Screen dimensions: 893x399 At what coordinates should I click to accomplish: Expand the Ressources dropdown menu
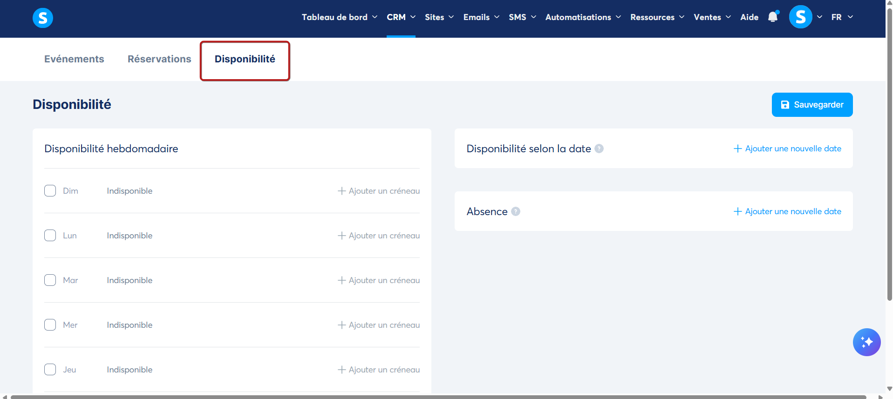657,17
